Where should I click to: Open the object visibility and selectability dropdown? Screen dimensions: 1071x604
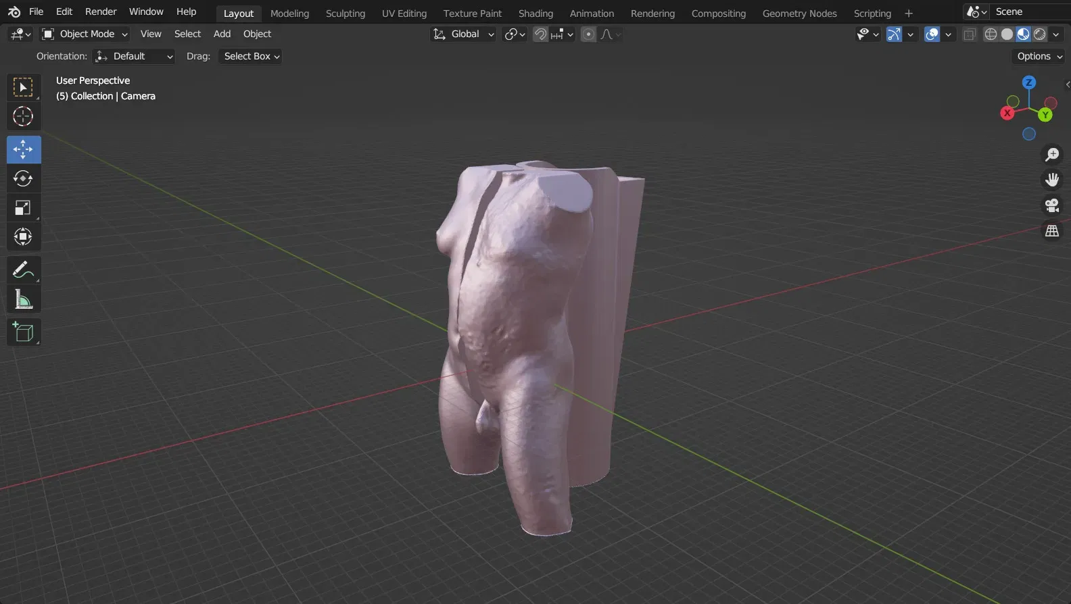tap(867, 34)
